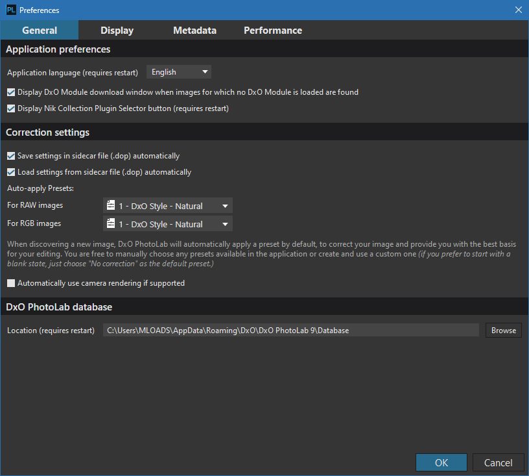The width and height of the screenshot is (529, 476).
Task: Click the For RGB images label
Action: (x=34, y=223)
